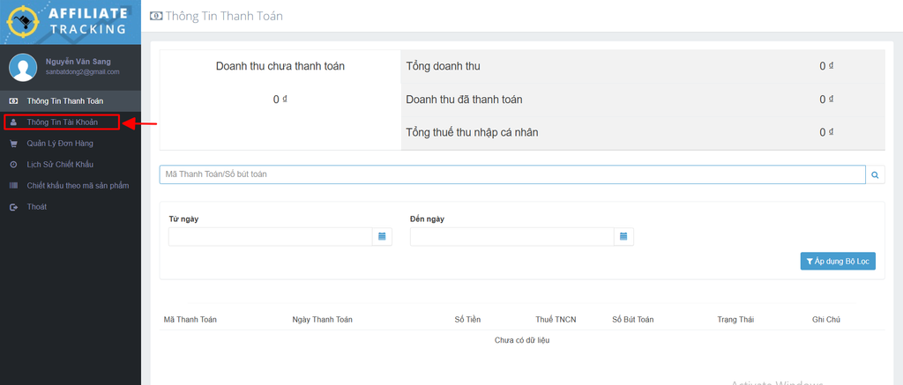Viewport: 903px width, 385px height.
Task: Go to Quản Lý Đơn Hàng
Action: click(x=60, y=144)
